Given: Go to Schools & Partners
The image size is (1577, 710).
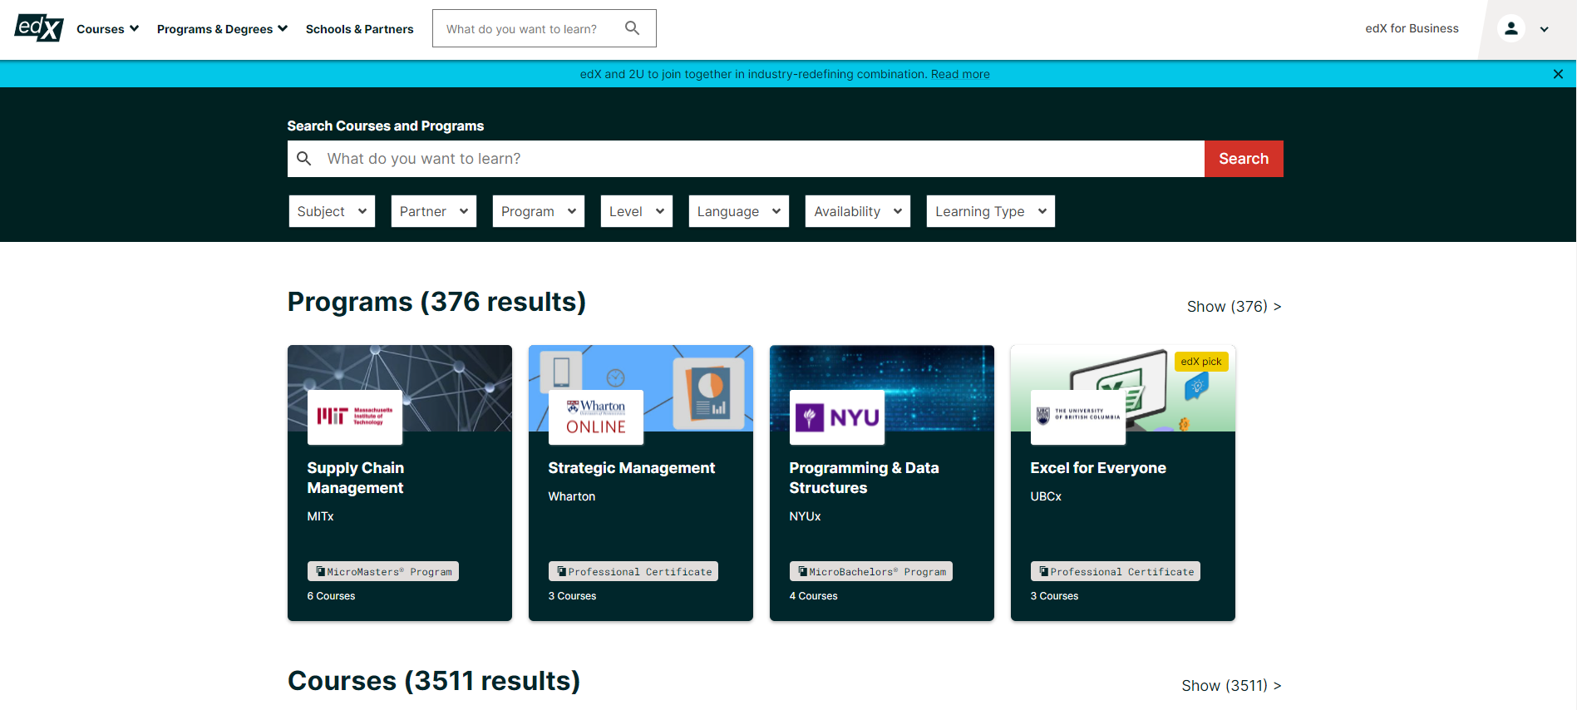Looking at the screenshot, I should click(x=359, y=29).
